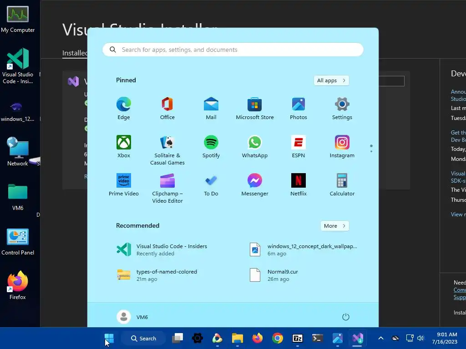Open recommended windows_12_concept_dark_wallpaper file
Viewport: 466px width, 349px height.
point(303,249)
